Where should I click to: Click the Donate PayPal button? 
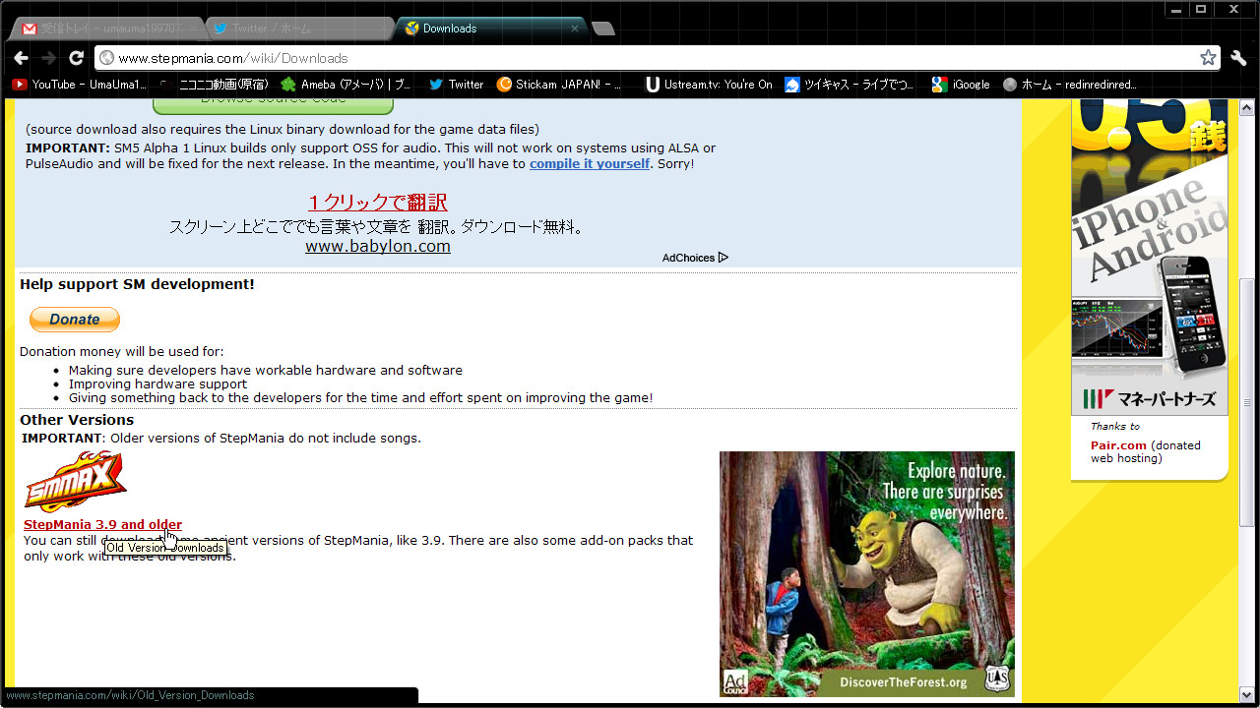(x=75, y=320)
